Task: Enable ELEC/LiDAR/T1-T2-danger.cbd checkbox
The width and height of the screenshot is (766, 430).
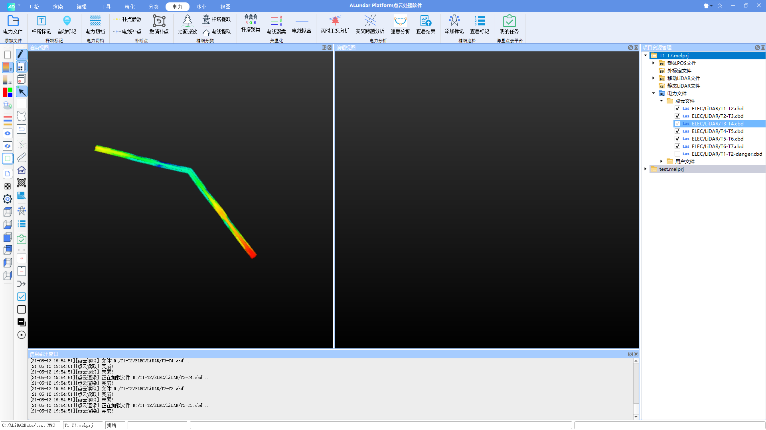Action: tap(677, 154)
